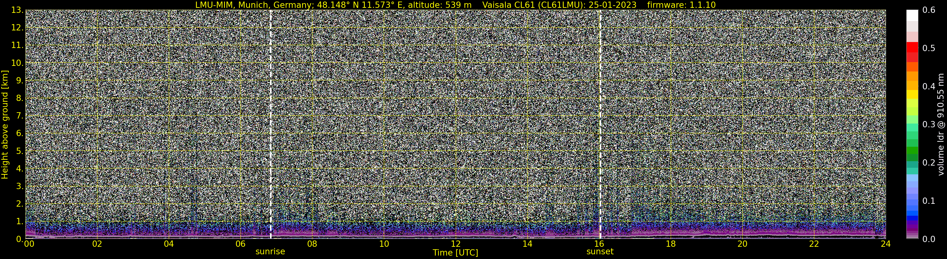Click the 10 UTC time tick label

[384, 244]
